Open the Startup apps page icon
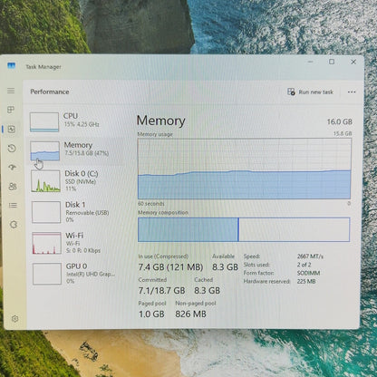377x377 pixels. point(12,167)
